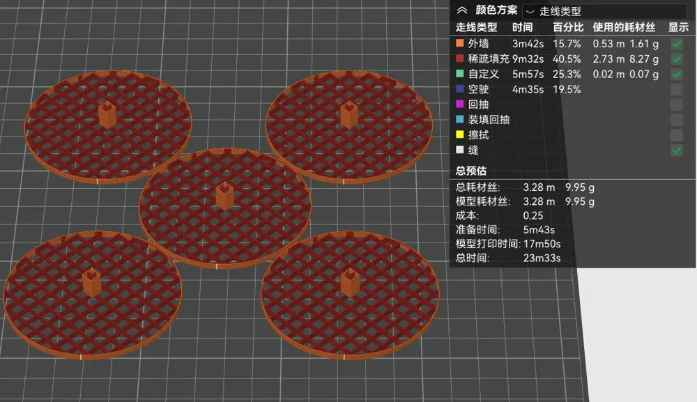Viewport: 697px width, 402px height.
Task: Open the 走线类型 color scheme dropdown
Action: [x=604, y=11]
